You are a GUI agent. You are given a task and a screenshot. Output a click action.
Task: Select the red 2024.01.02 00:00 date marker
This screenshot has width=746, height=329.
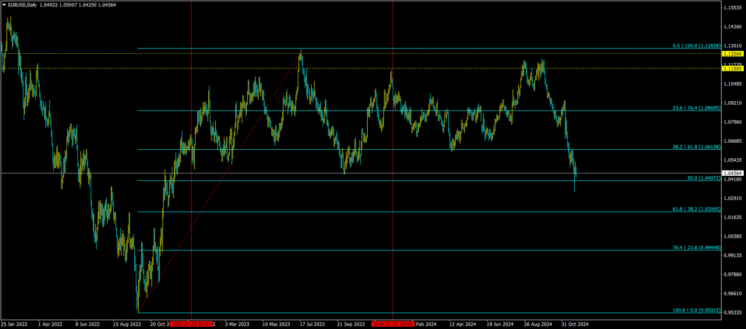point(393,324)
